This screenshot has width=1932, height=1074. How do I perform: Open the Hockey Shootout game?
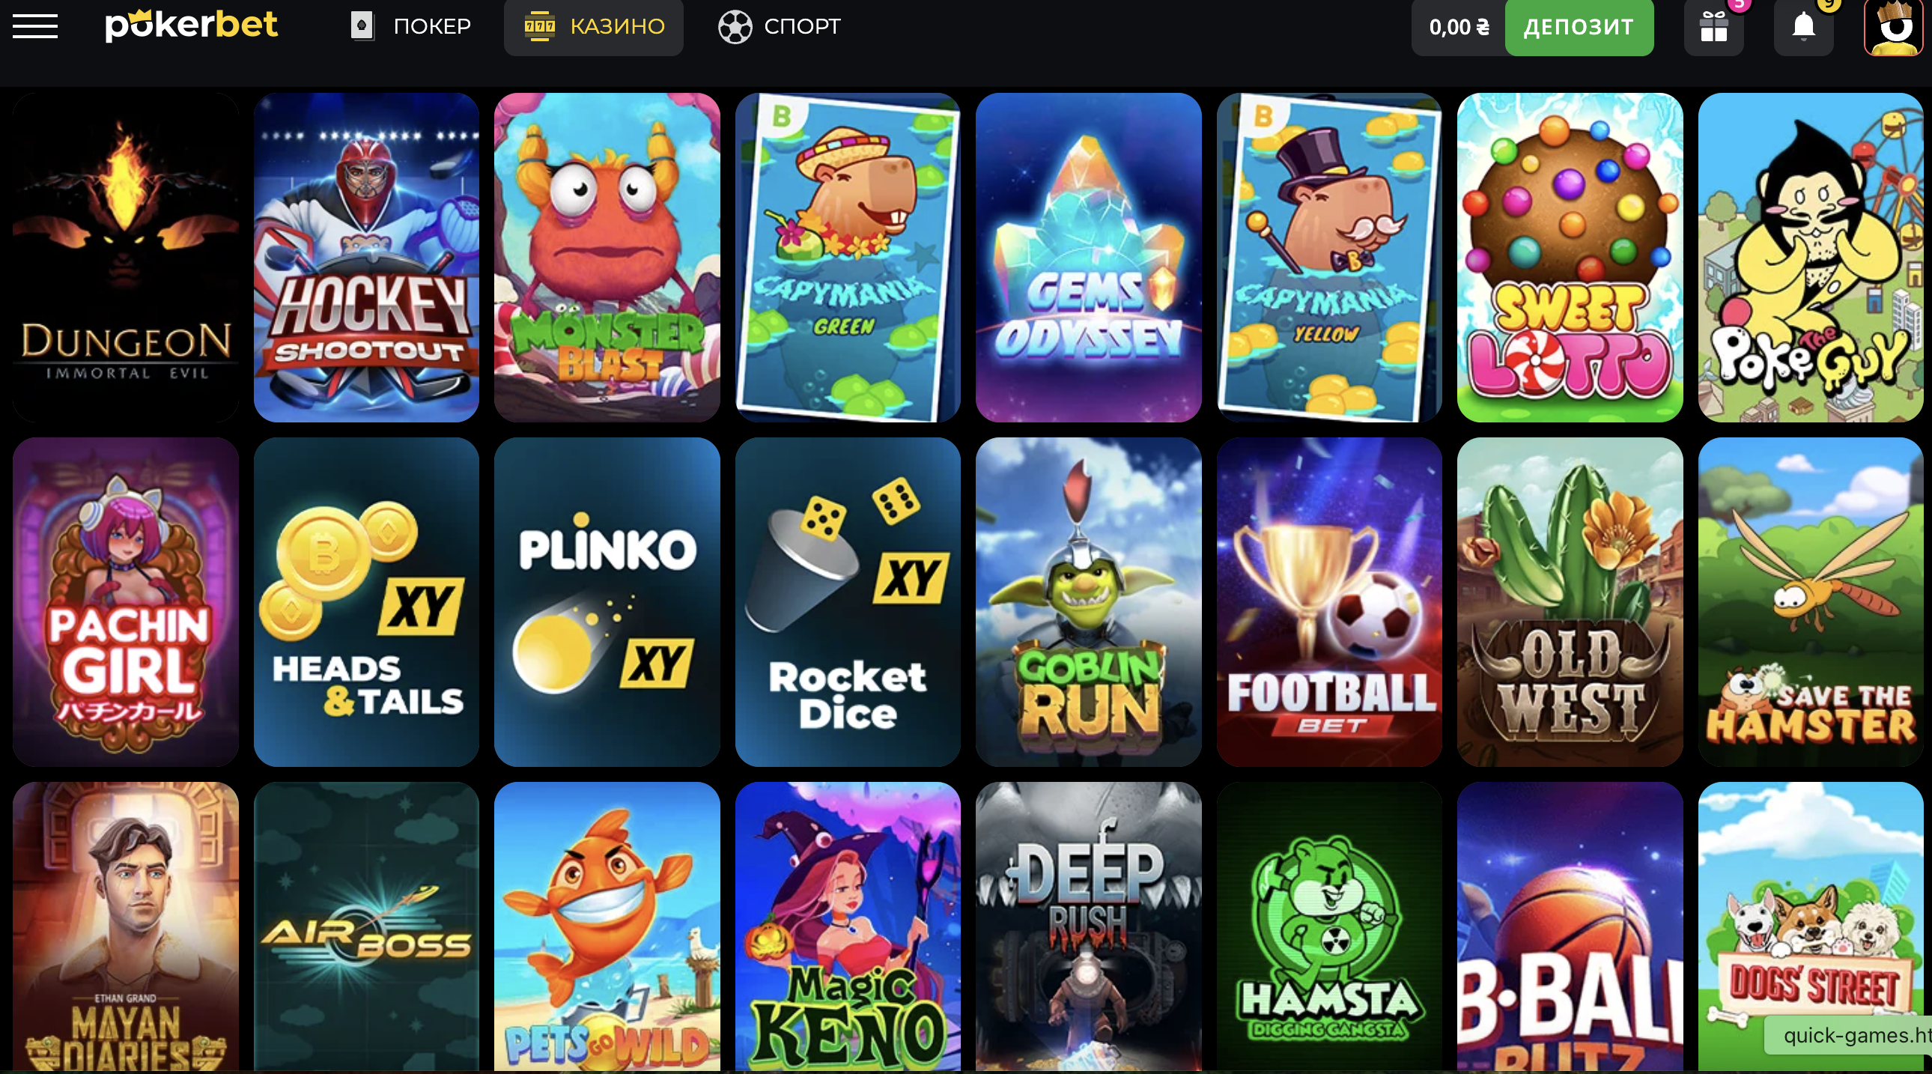coord(366,257)
